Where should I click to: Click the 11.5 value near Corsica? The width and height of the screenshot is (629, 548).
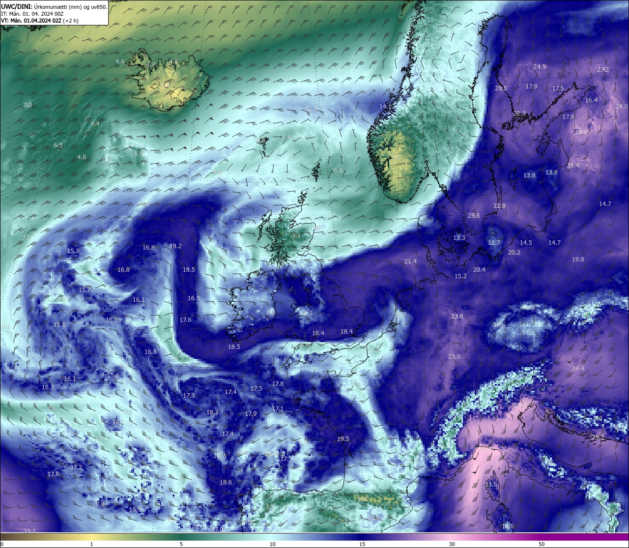tap(491, 484)
